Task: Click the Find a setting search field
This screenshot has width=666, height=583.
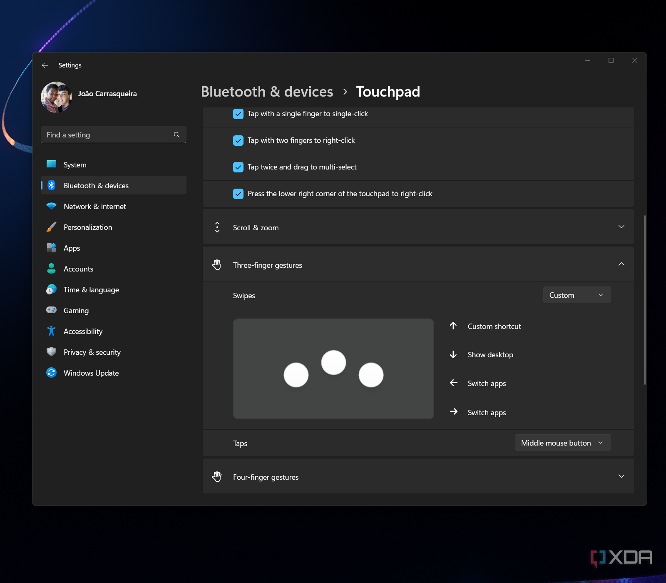Action: tap(107, 135)
